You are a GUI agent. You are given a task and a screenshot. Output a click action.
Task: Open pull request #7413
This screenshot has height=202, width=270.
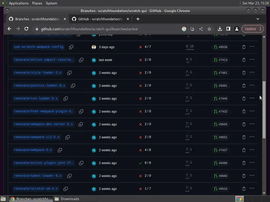221,60
